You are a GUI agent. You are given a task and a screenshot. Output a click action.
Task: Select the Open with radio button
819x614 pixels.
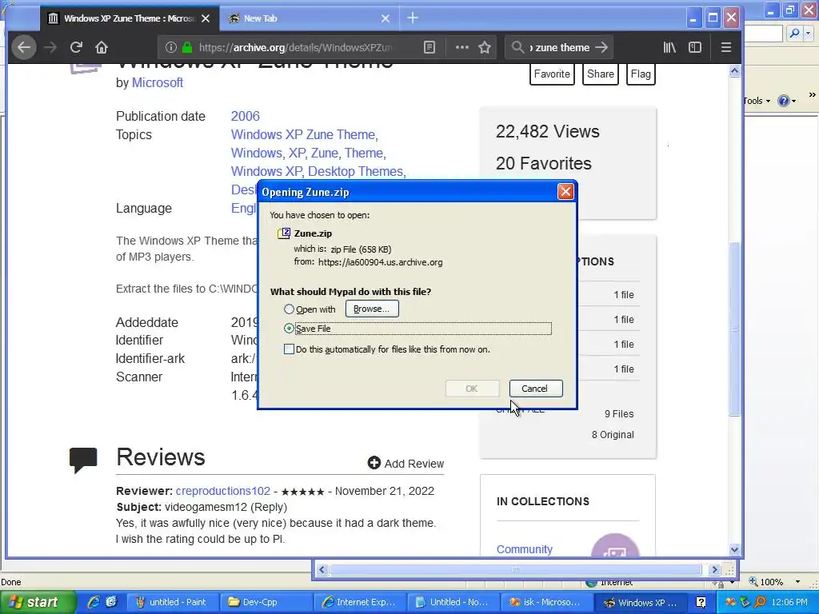289,309
